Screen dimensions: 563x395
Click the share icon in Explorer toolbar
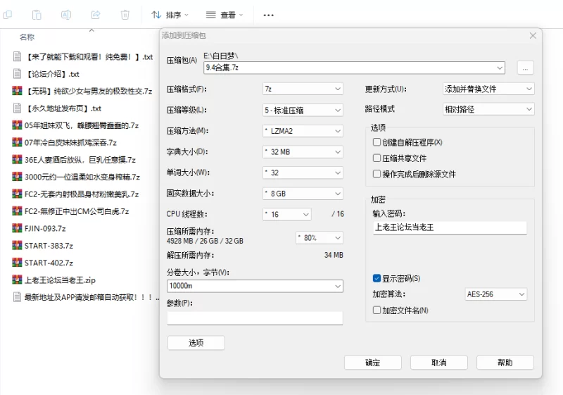(96, 15)
